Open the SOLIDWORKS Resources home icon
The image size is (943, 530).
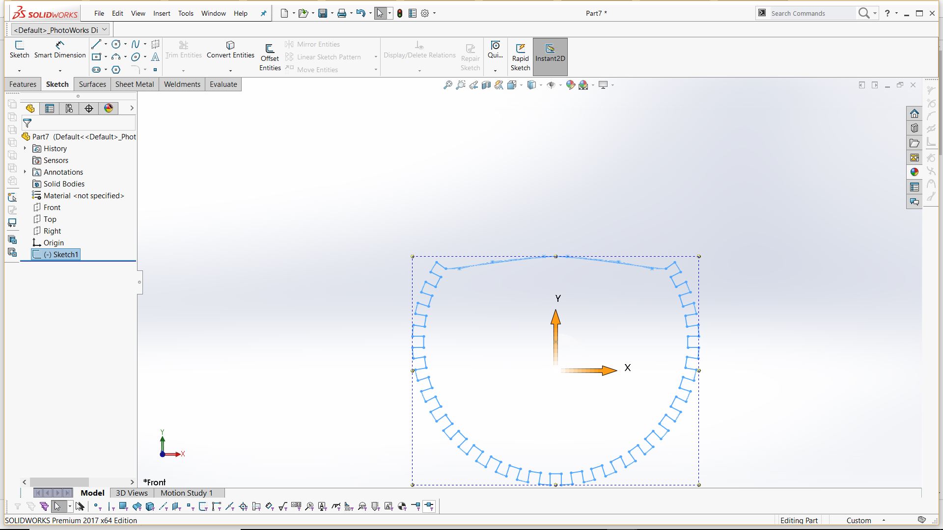(x=914, y=114)
